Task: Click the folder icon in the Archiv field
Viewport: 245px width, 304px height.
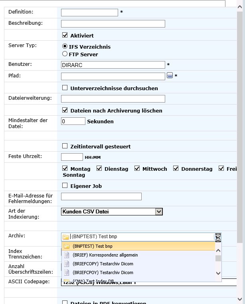Action: (x=66, y=237)
